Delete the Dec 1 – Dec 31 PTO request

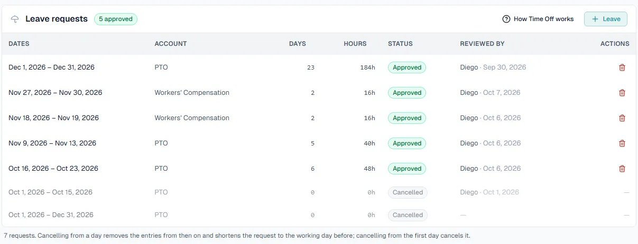pos(622,67)
